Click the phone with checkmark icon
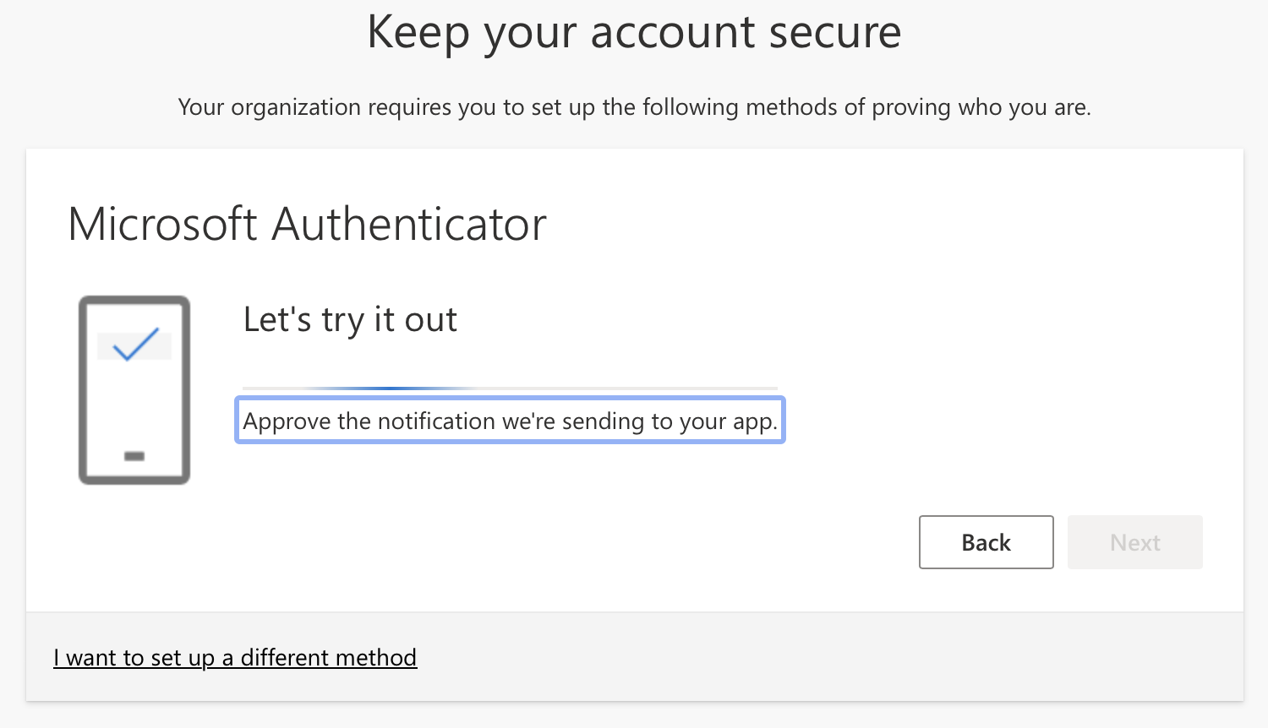This screenshot has height=728, width=1268. 134,390
